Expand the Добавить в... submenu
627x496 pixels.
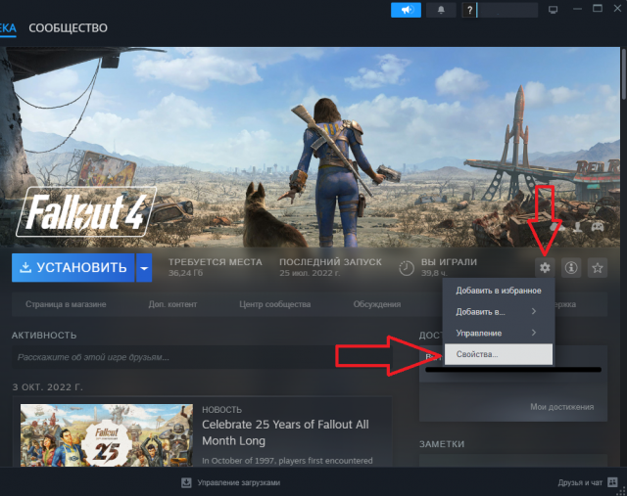coord(498,311)
